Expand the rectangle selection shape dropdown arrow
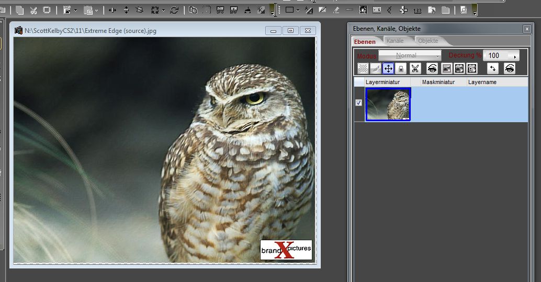Screen dimensions: 541x282 298,10
